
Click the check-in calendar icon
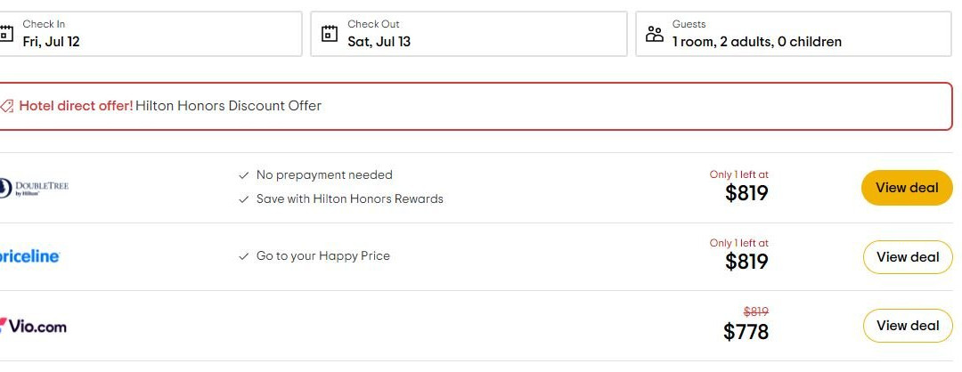coord(6,34)
